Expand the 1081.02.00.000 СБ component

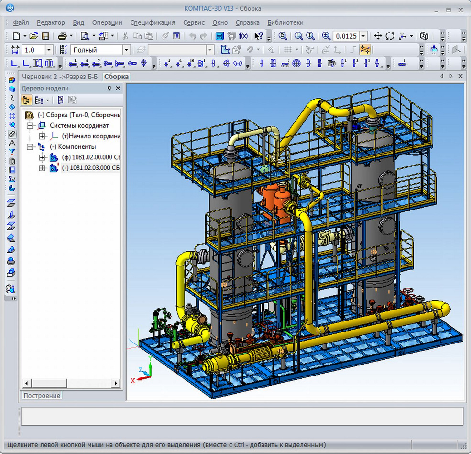42,157
